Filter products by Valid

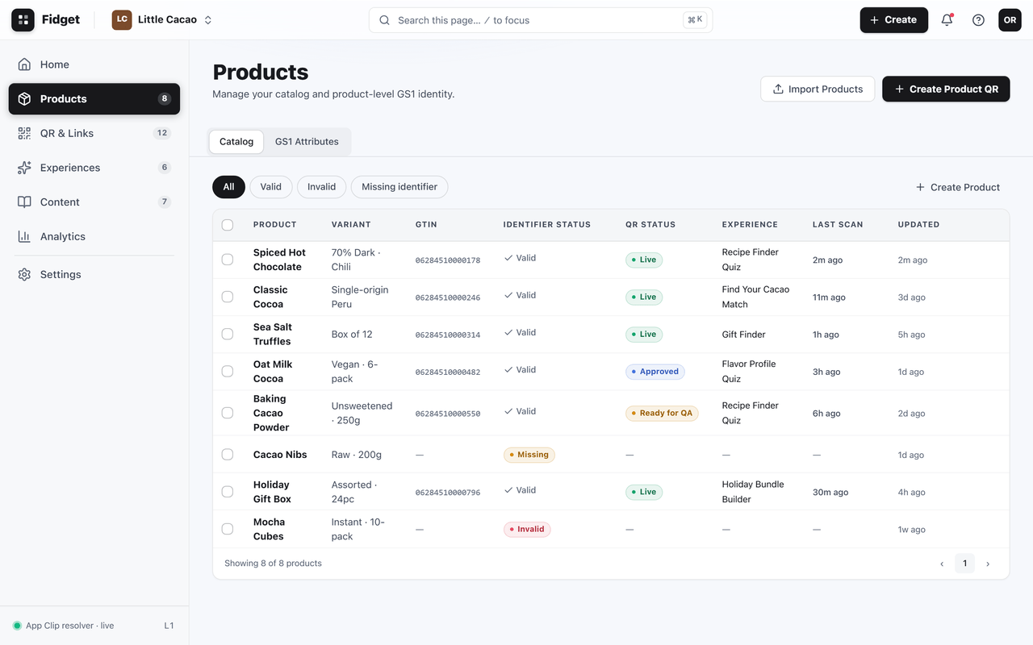pos(271,187)
